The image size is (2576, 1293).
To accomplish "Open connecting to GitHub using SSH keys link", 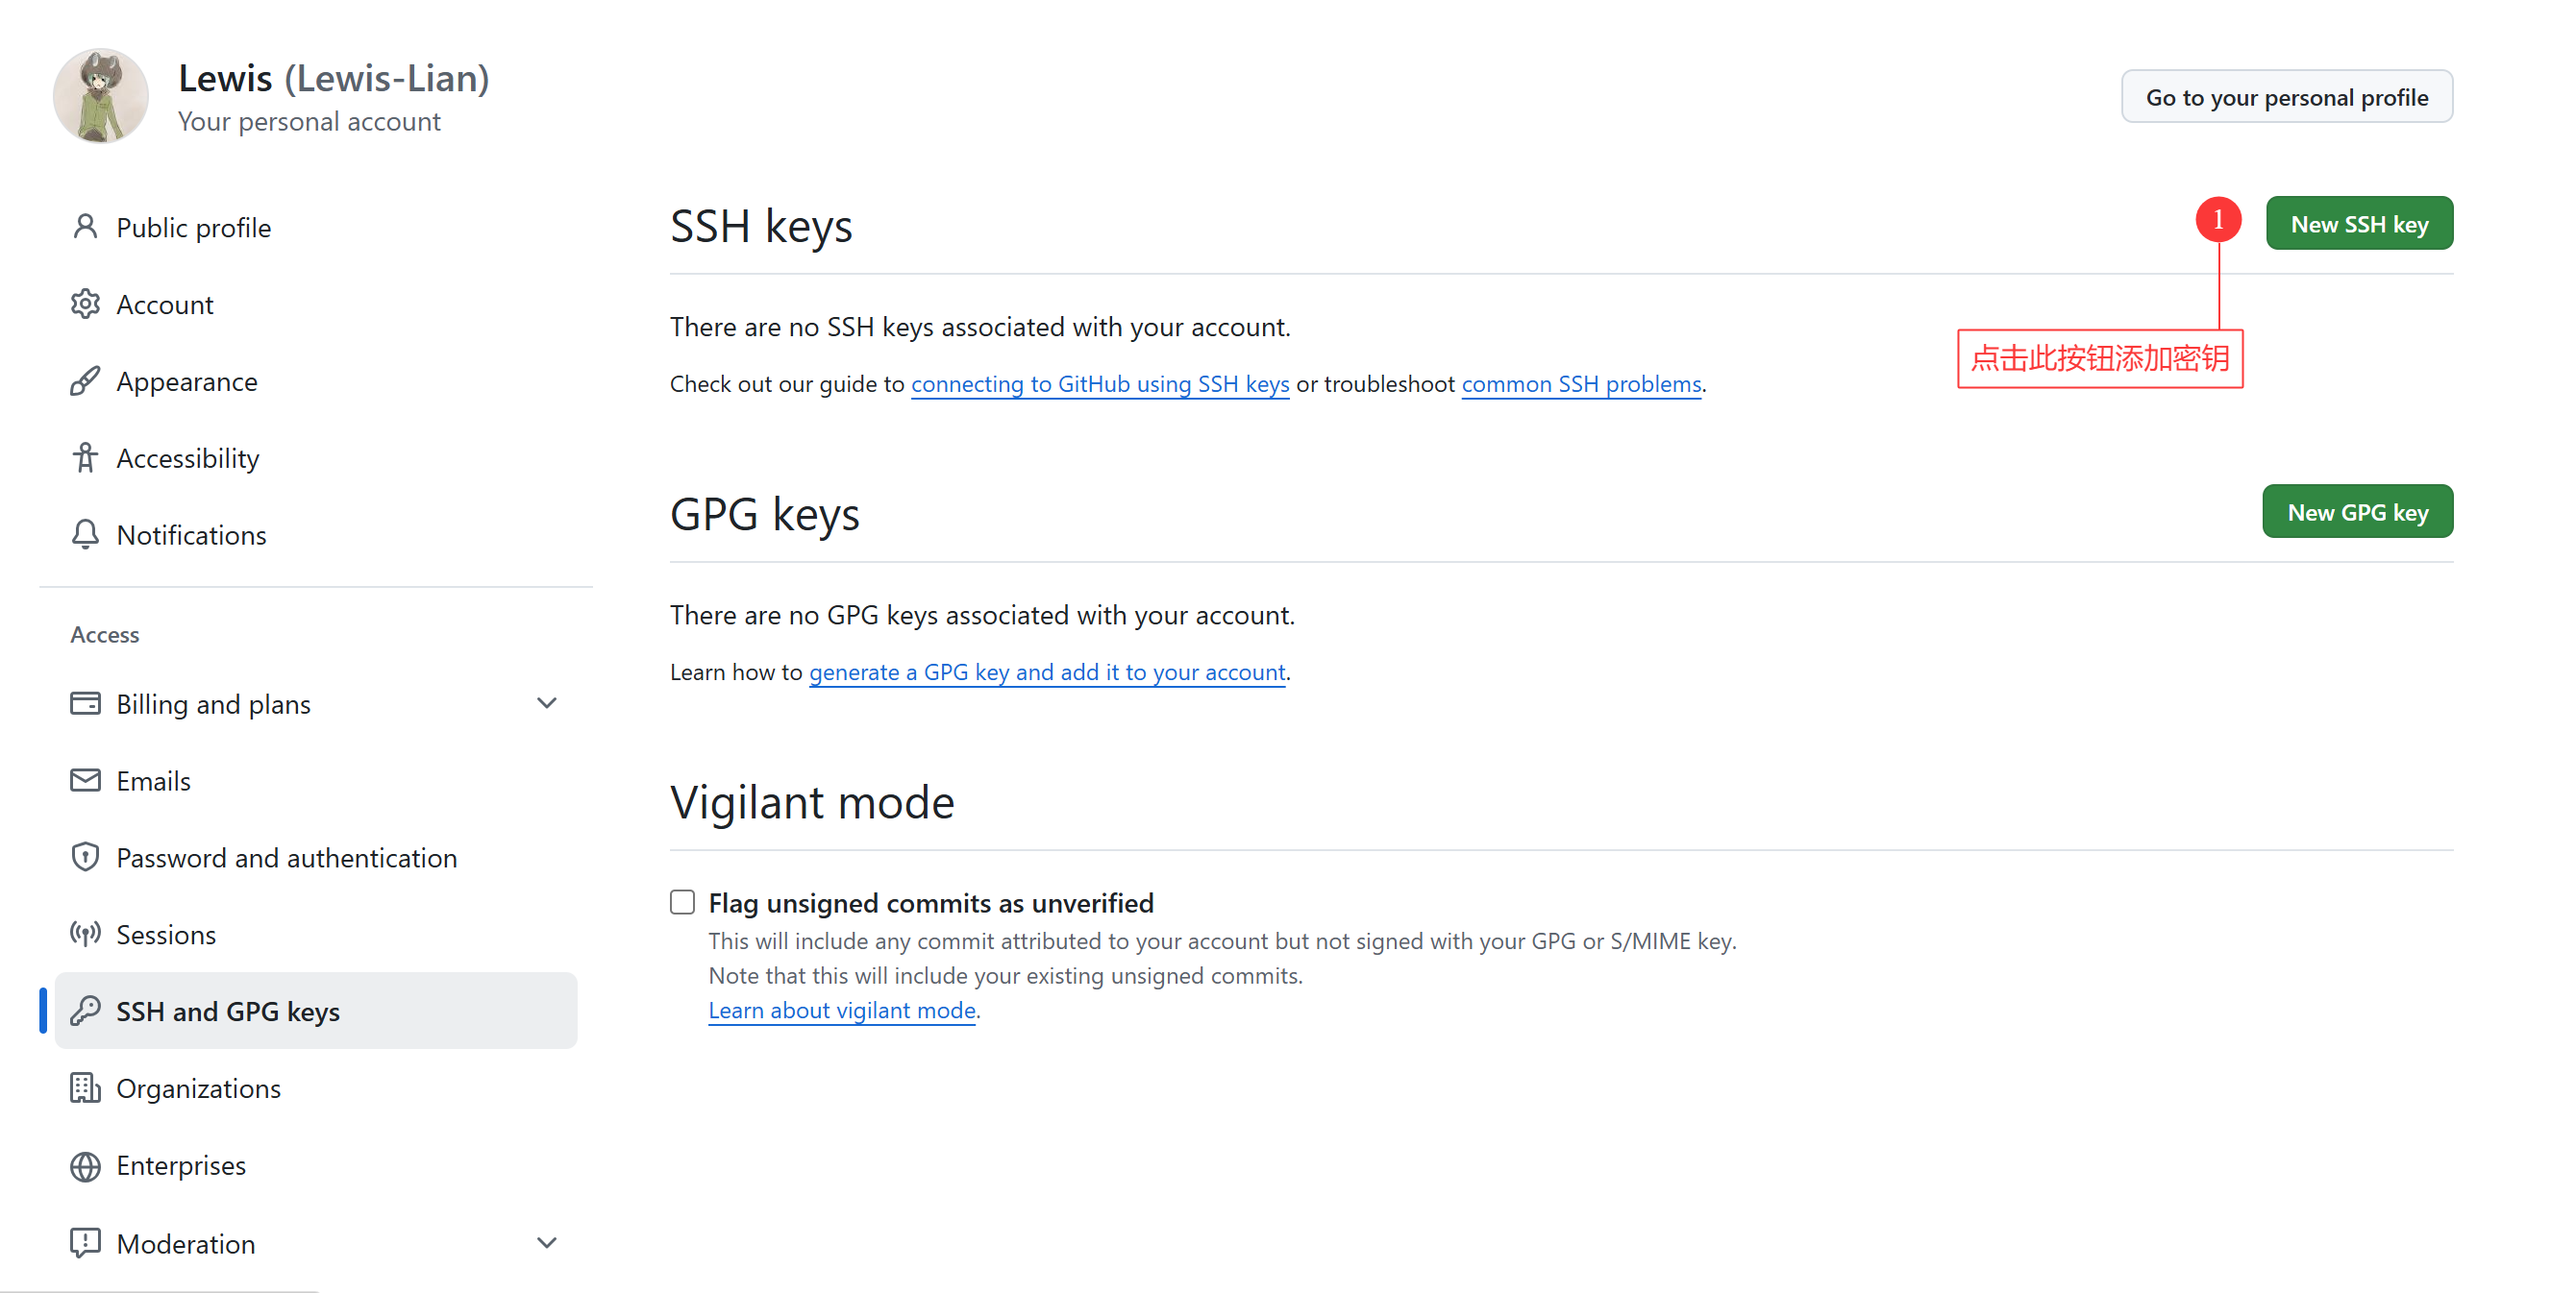I will 1100,383.
